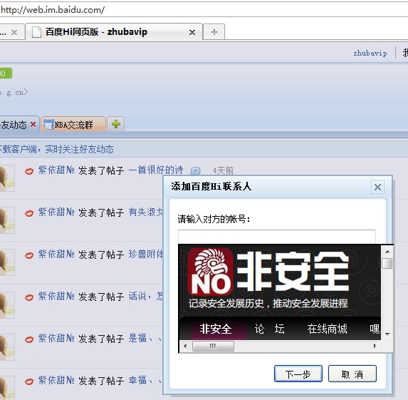Viewport: 408px width, 400px height.
Task: Click the embedded frame scroll down arrow
Action: [x=387, y=334]
